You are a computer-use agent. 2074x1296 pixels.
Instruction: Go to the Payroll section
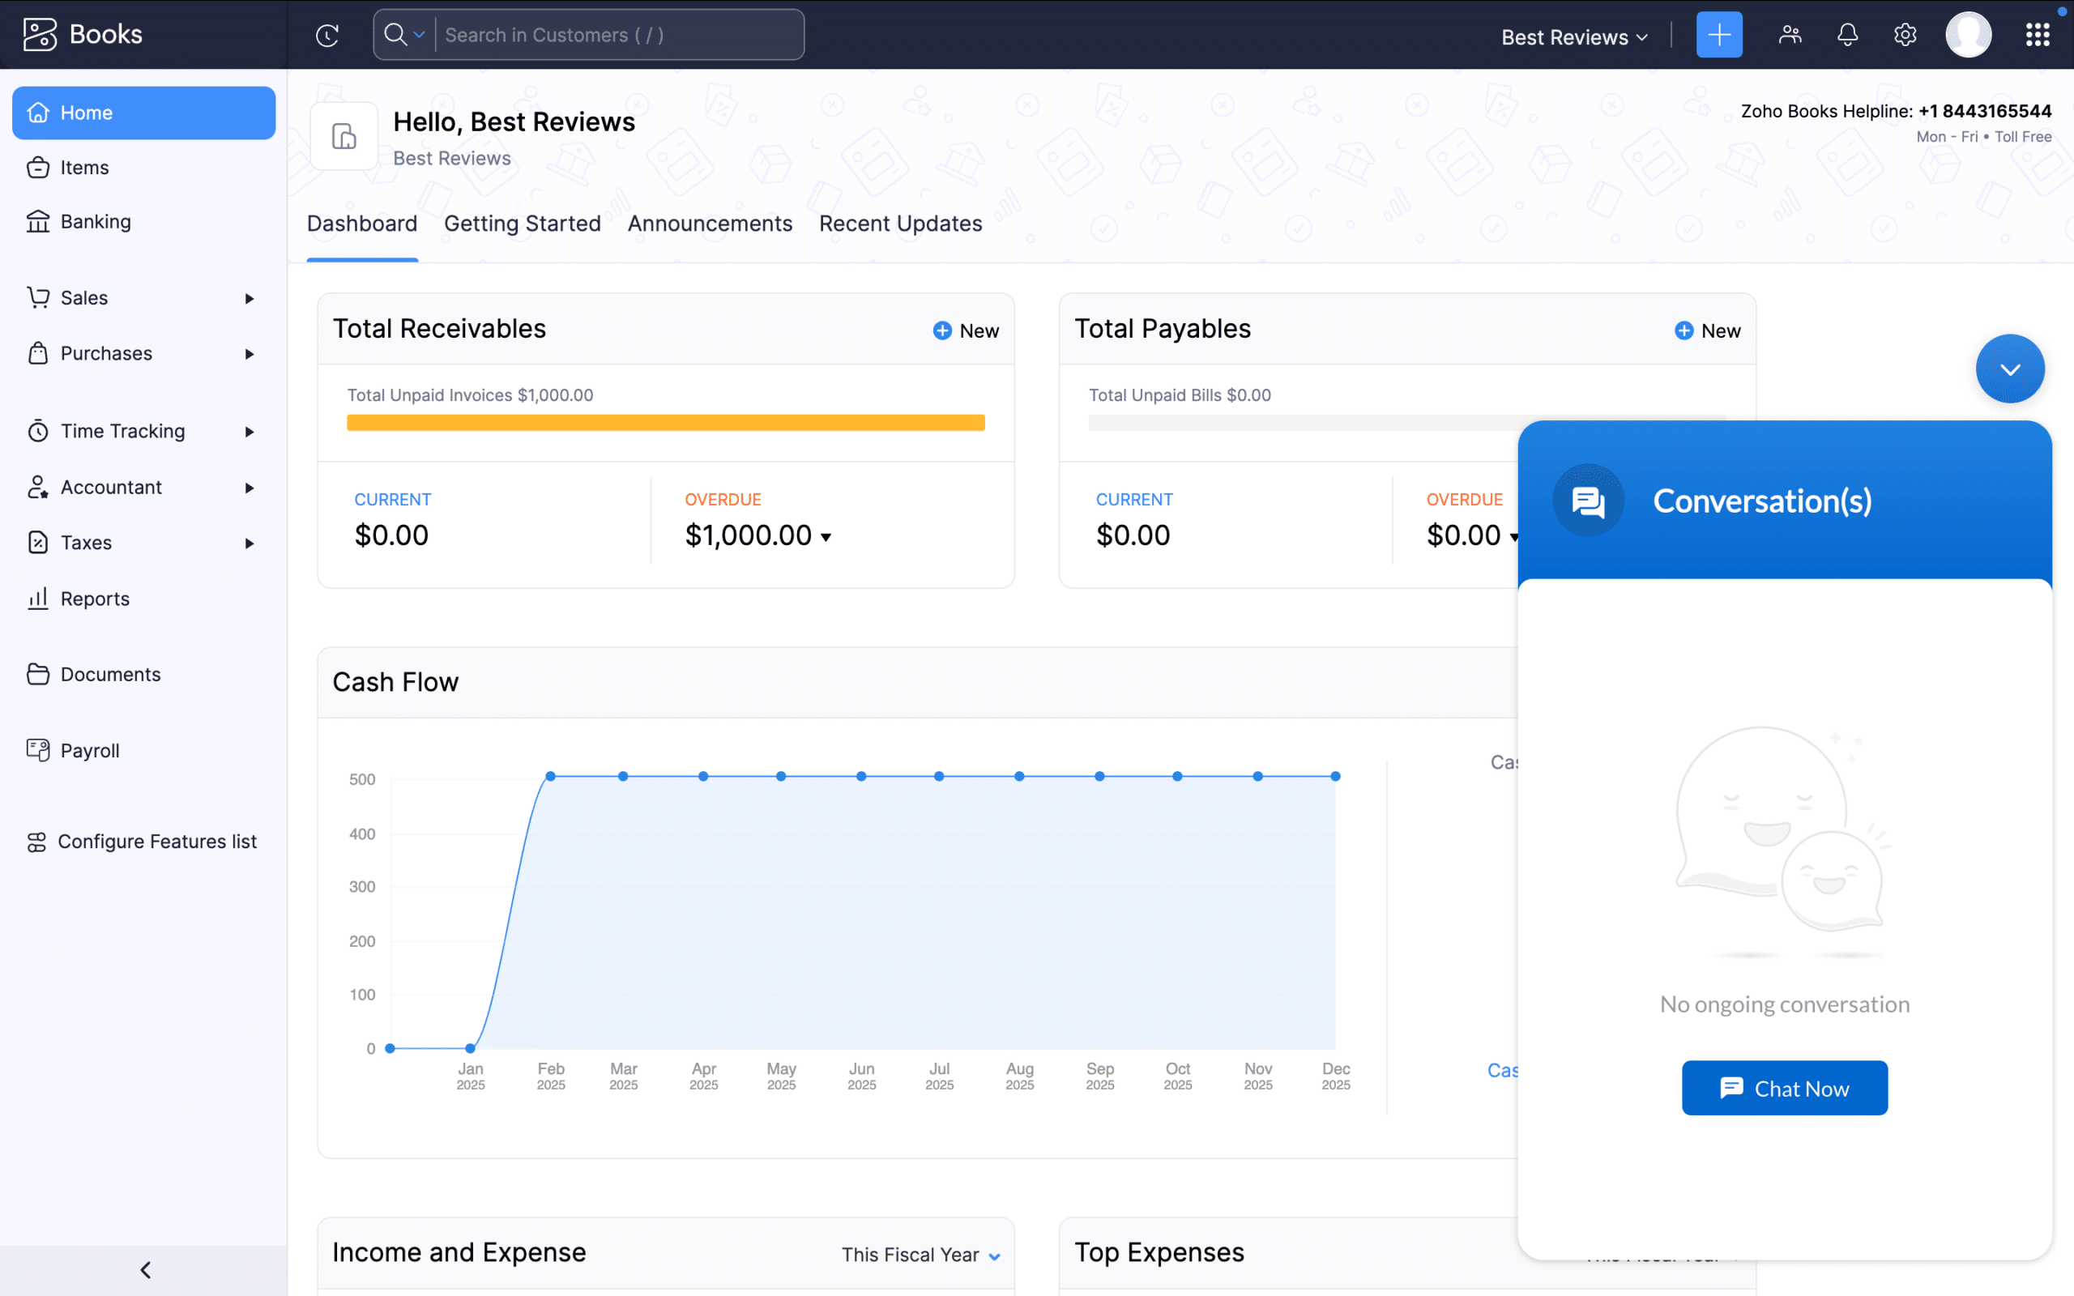(90, 750)
